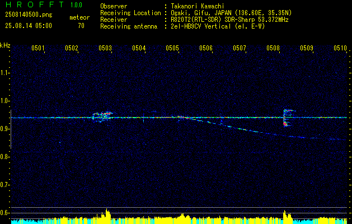
Task: Click the 0503 time marker
Action: (x=105, y=48)
